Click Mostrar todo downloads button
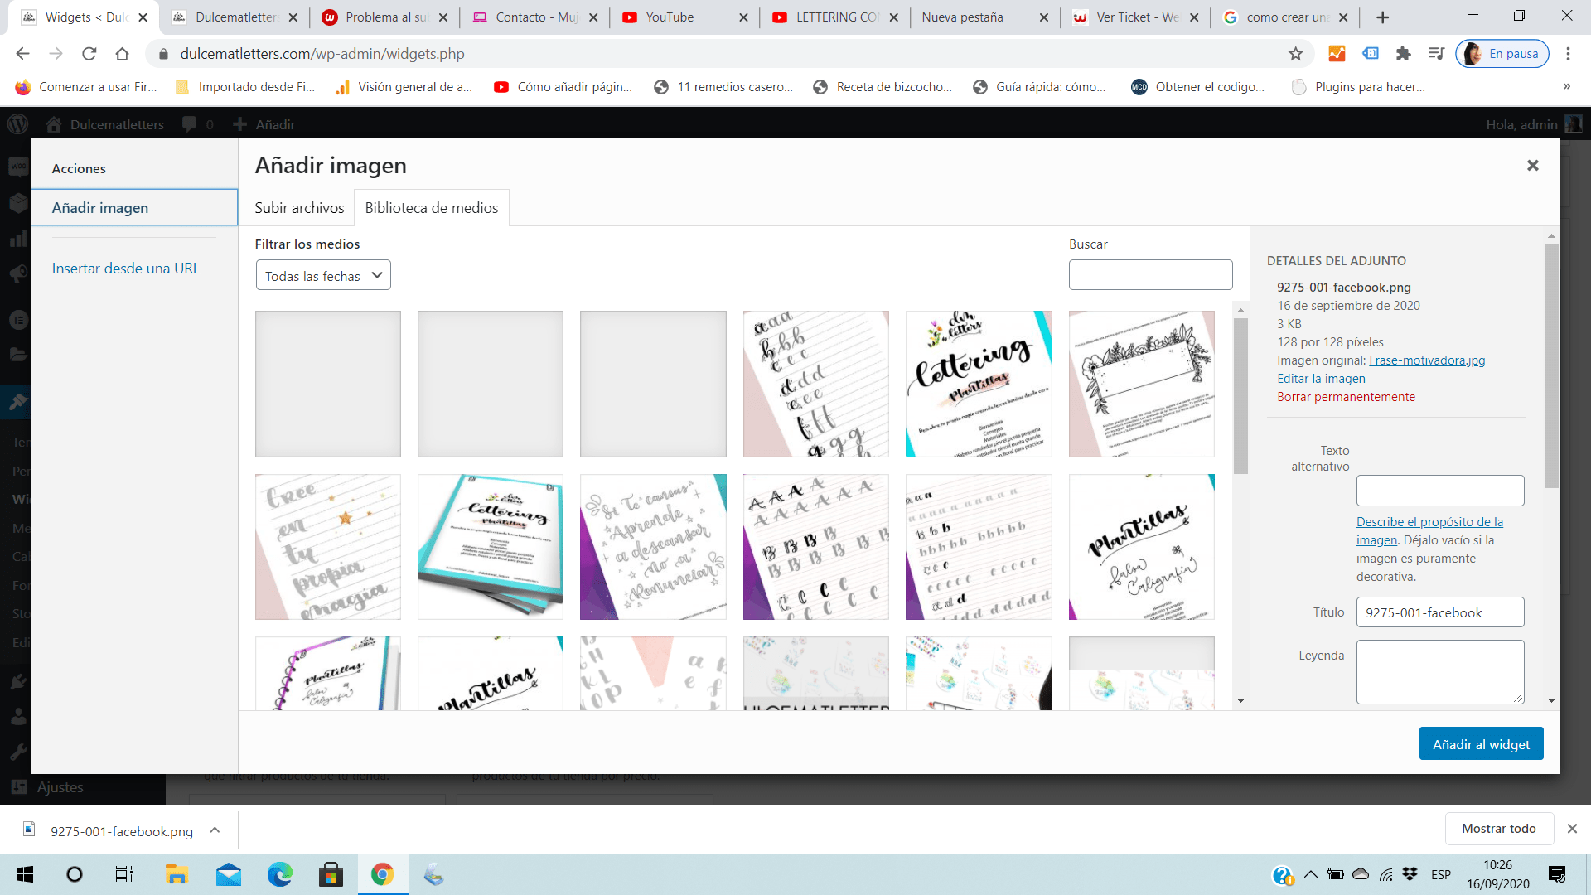This screenshot has height=895, width=1591. 1498,829
